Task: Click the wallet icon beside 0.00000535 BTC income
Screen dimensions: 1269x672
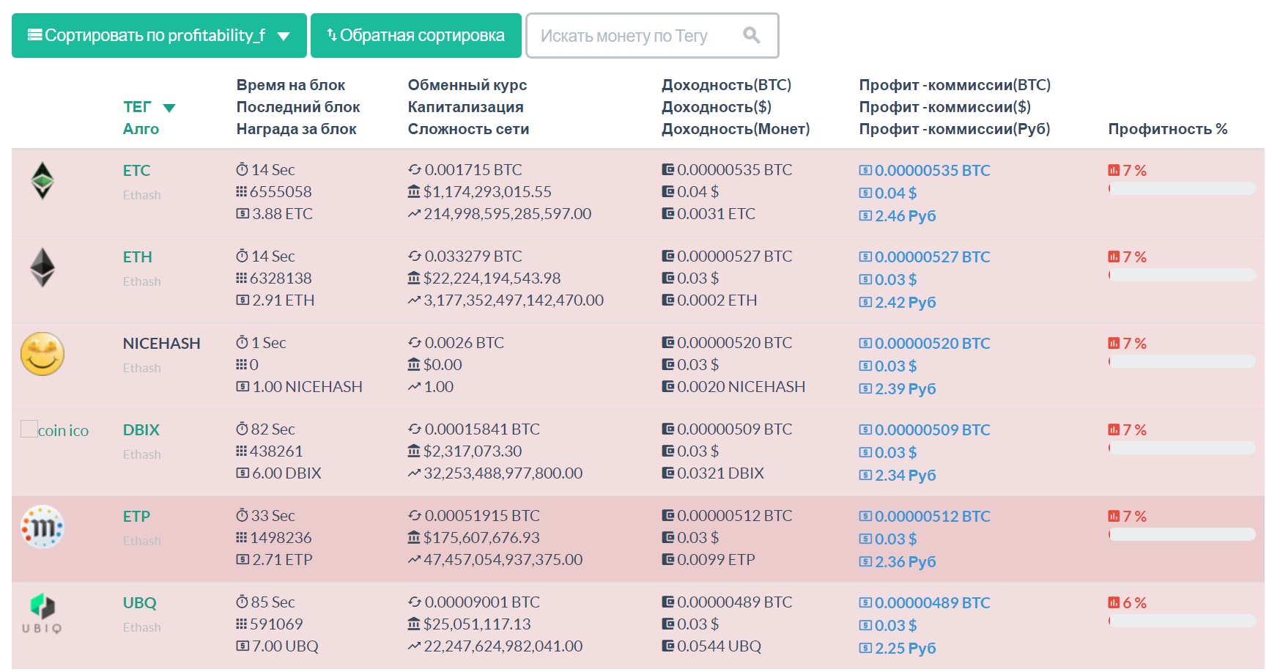Action: [668, 169]
